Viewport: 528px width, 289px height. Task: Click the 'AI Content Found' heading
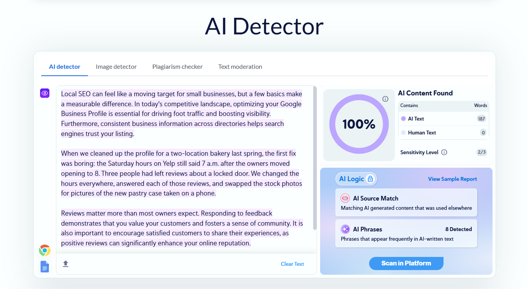(425, 93)
